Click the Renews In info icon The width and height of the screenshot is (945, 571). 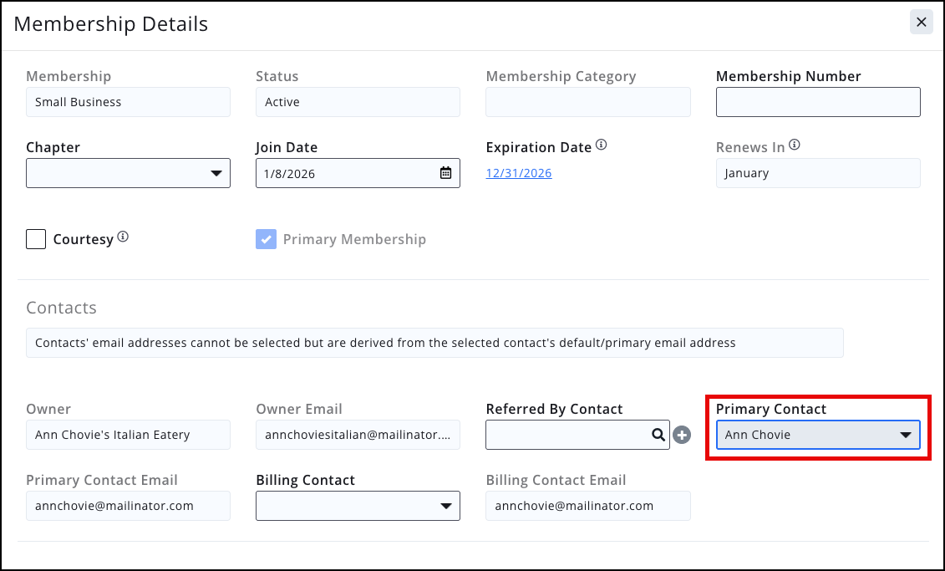pos(795,145)
